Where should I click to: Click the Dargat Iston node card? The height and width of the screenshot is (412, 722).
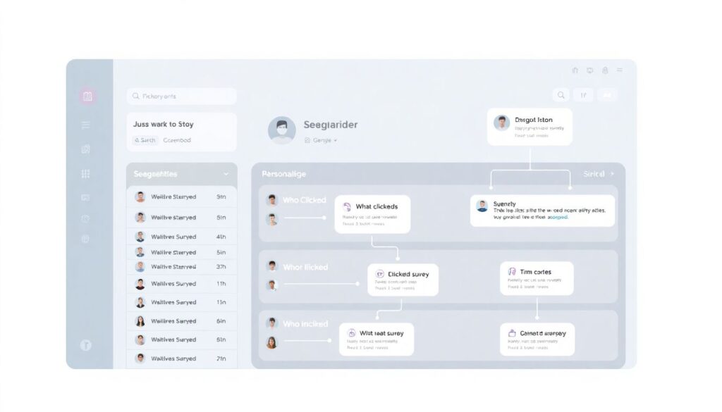[x=529, y=127]
